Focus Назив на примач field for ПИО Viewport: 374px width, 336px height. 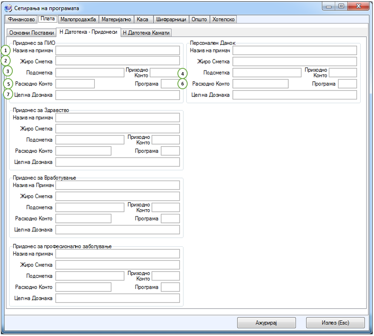coord(118,50)
